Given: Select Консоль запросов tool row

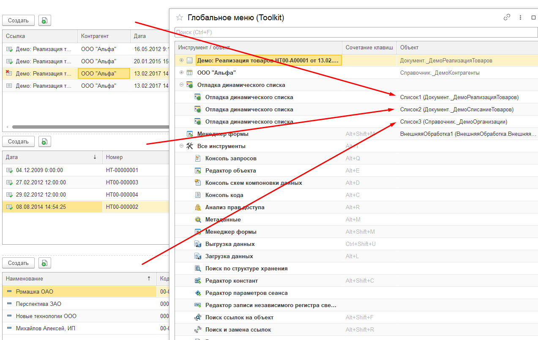Looking at the screenshot, I should point(356,158).
